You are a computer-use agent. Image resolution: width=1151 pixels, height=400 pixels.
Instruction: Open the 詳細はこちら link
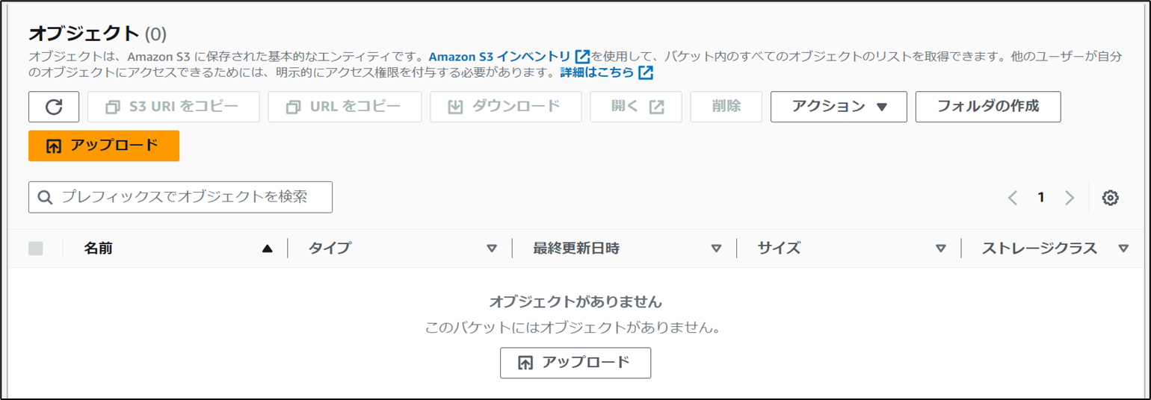(606, 73)
